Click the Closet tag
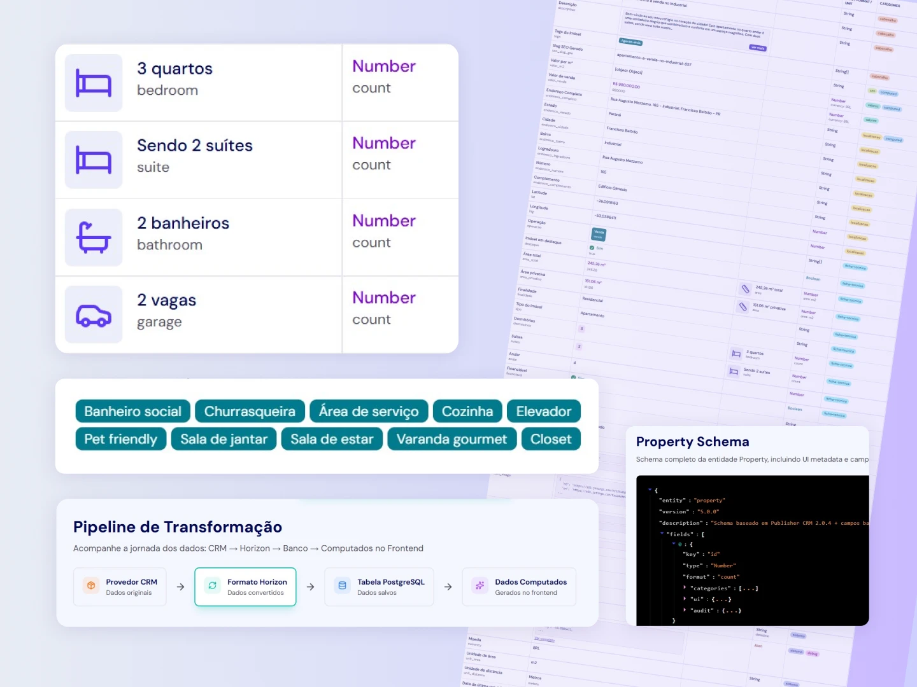The height and width of the screenshot is (687, 917). (x=551, y=440)
